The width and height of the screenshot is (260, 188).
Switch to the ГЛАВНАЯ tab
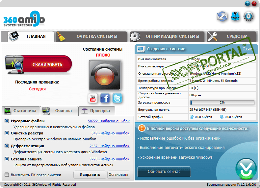pyautogui.click(x=31, y=36)
